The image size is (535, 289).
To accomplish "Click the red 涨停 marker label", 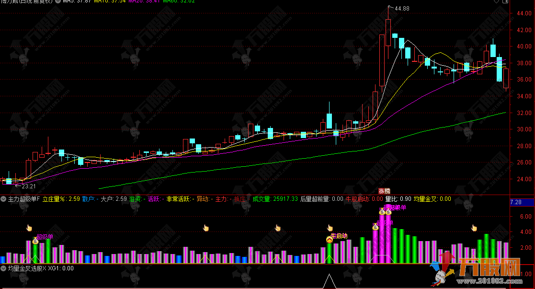I will [x=384, y=190].
